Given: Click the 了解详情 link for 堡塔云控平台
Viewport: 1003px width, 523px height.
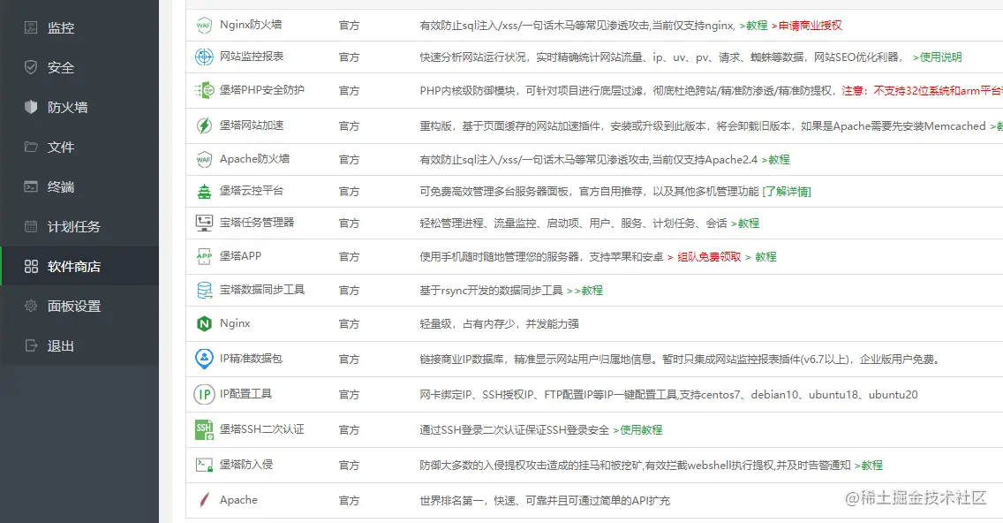Looking at the screenshot, I should [x=786, y=192].
